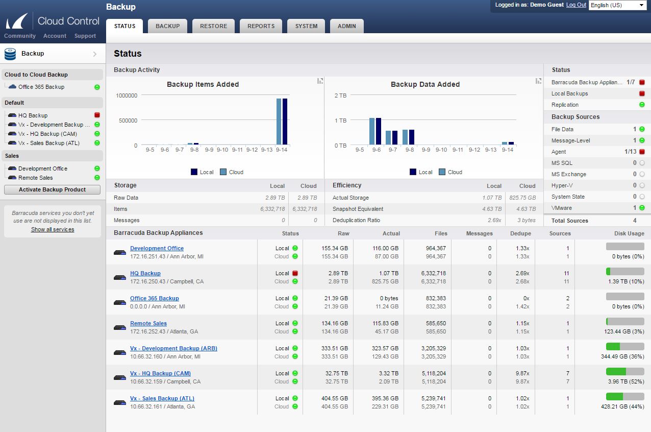The height and width of the screenshot is (432, 651).
Task: Open the SYSTEM tab
Action: click(307, 26)
